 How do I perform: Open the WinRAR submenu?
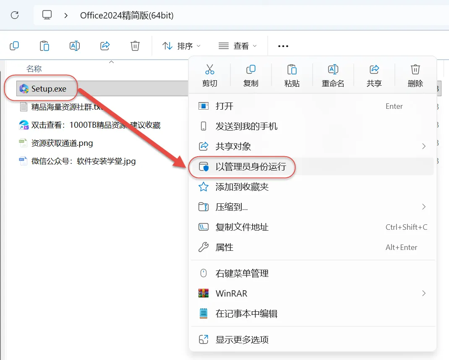point(312,293)
